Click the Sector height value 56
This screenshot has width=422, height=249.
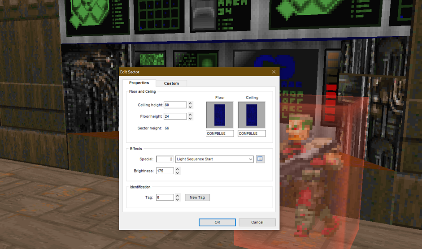pyautogui.click(x=167, y=128)
